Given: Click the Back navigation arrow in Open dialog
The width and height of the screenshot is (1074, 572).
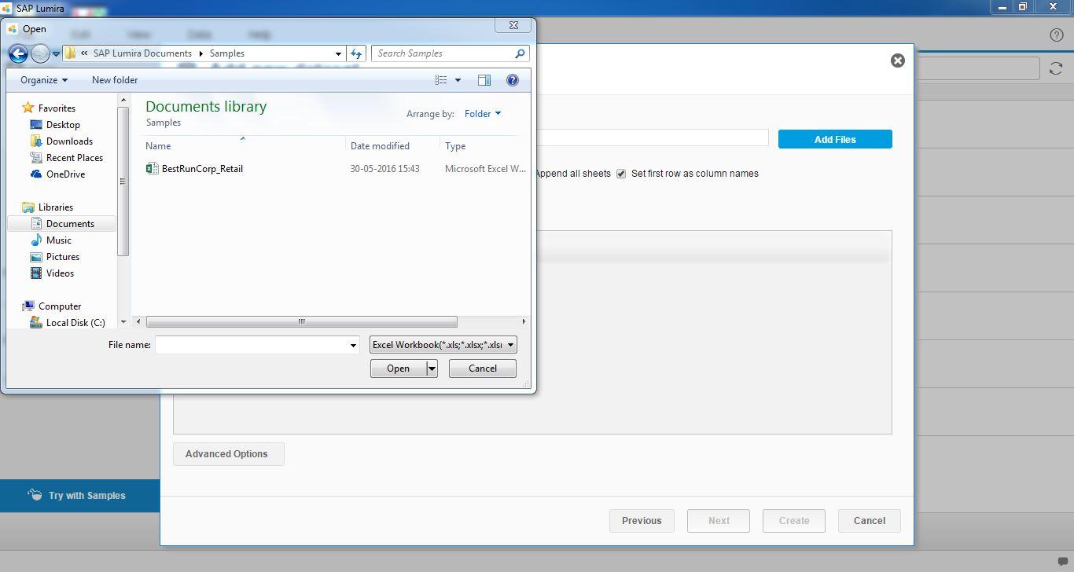Looking at the screenshot, I should (18, 53).
